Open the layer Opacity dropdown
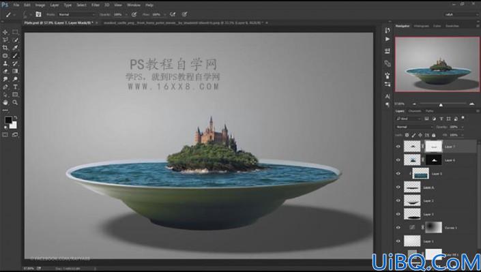The image size is (481, 272). point(462,127)
